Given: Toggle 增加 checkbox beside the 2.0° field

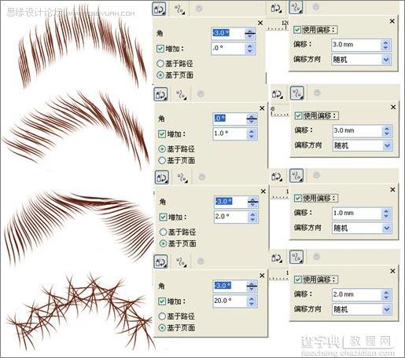Looking at the screenshot, I should [x=163, y=217].
